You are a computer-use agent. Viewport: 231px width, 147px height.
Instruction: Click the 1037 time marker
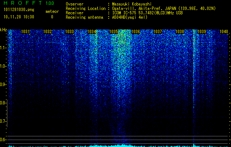(x=158, y=31)
